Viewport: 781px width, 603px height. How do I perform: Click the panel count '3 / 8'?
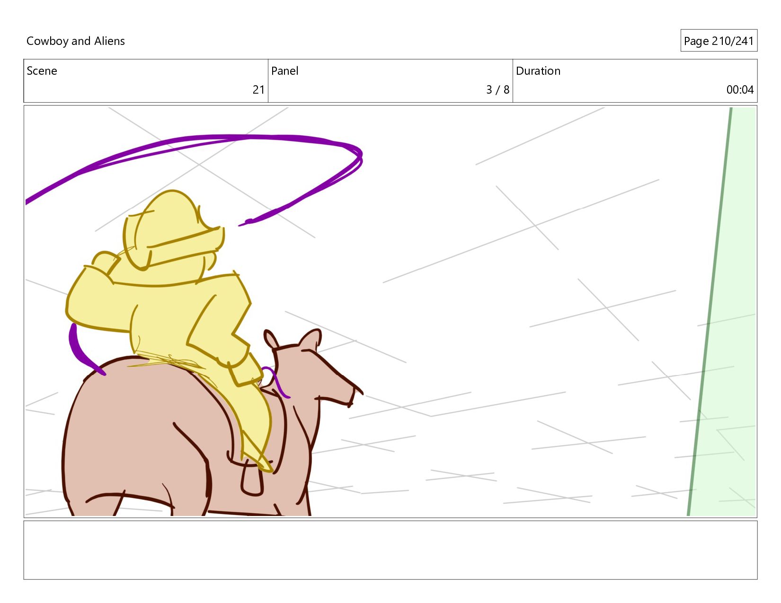coord(497,90)
